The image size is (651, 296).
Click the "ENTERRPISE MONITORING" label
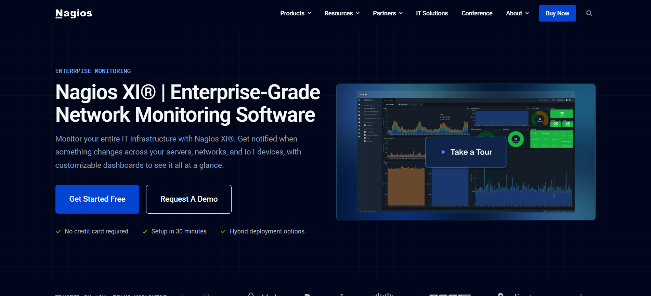tap(93, 71)
